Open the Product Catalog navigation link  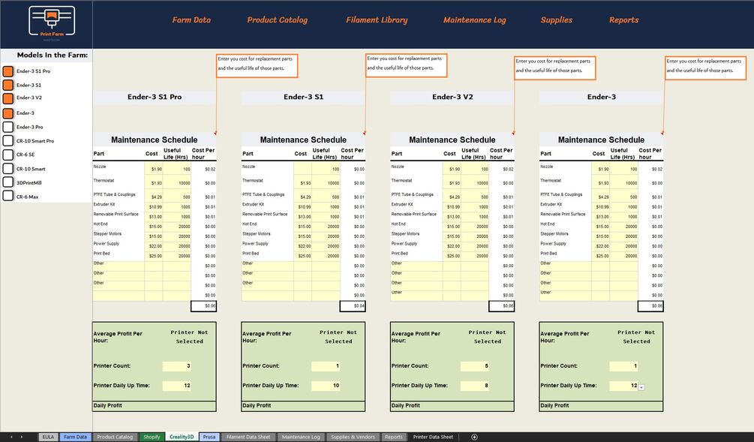[x=277, y=20]
